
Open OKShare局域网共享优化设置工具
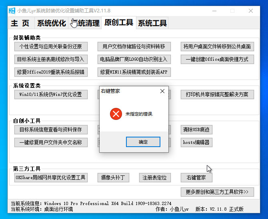click(50, 177)
